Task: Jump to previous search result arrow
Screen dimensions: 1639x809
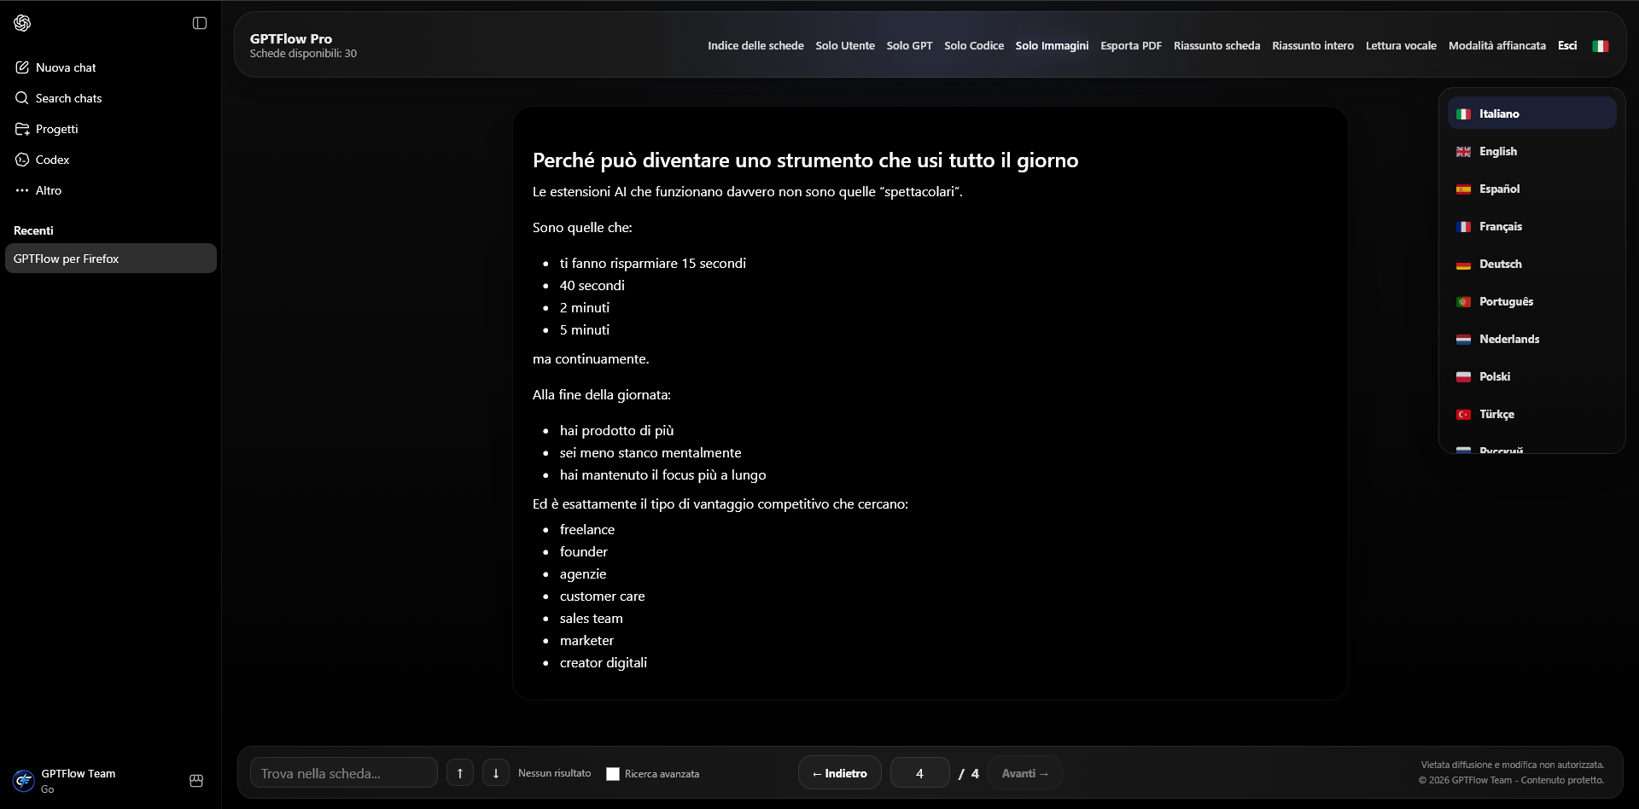Action: click(460, 773)
